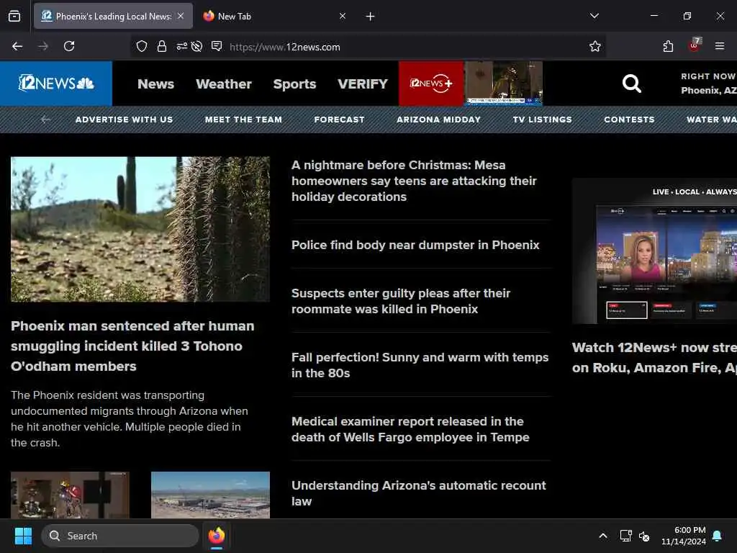Open the Windows Start menu

23,536
